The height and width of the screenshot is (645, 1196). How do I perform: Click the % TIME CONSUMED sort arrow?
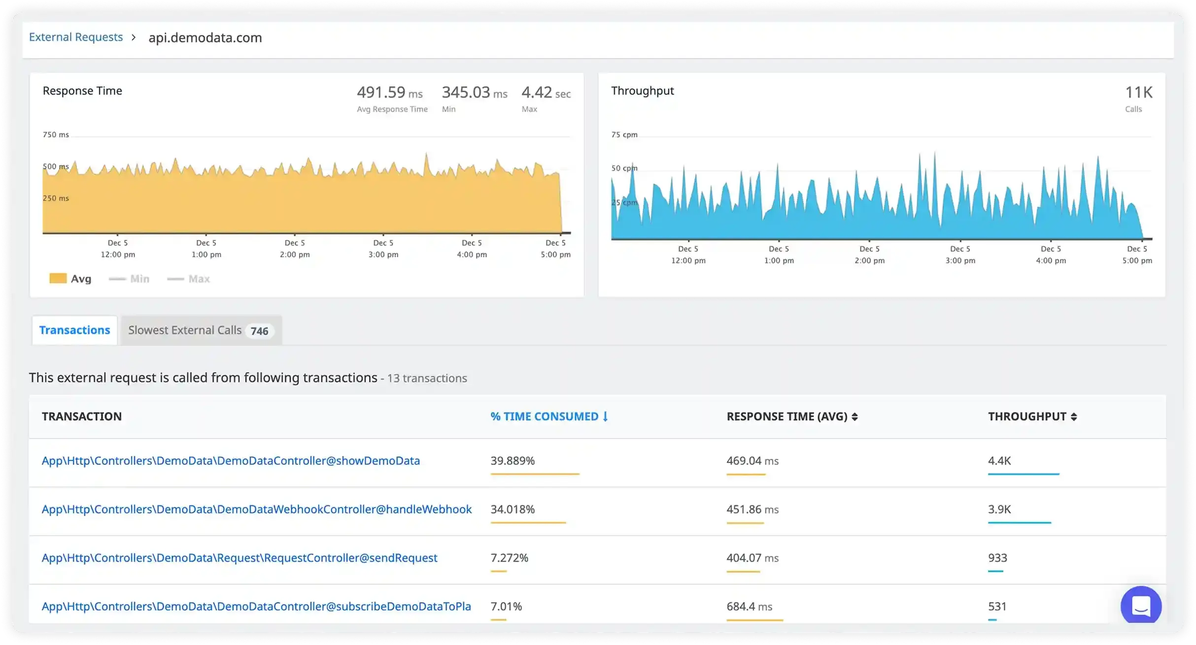(605, 416)
